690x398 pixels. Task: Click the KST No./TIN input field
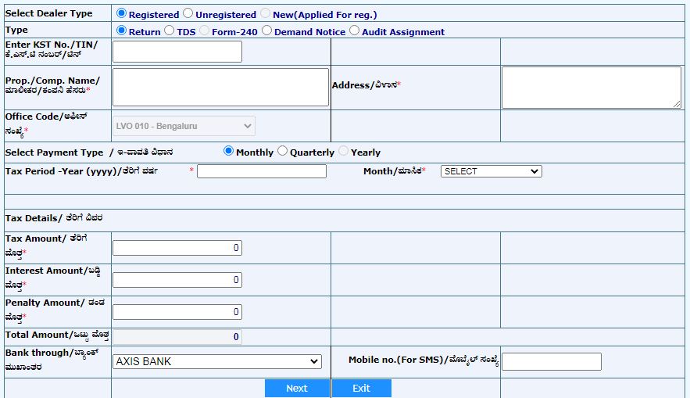[x=177, y=52]
